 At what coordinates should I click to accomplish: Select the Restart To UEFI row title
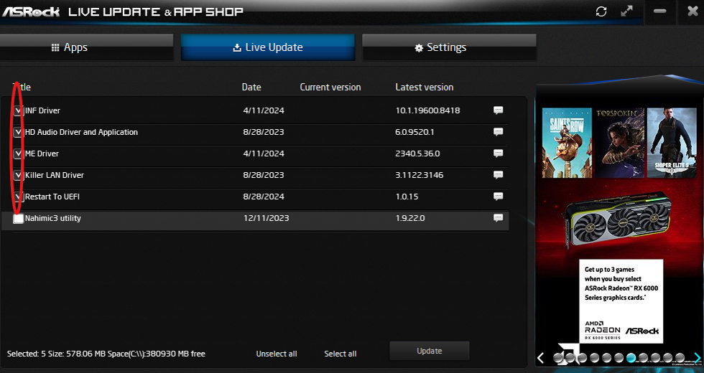tap(52, 197)
